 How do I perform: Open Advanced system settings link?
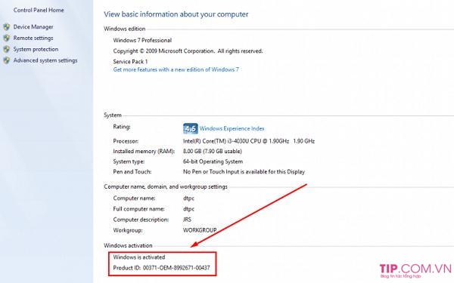[x=45, y=60]
